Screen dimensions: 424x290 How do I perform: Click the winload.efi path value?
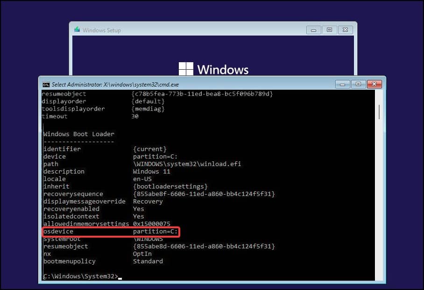click(x=187, y=164)
